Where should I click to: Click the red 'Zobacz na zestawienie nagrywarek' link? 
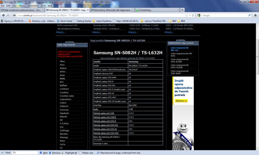pos(70,54)
